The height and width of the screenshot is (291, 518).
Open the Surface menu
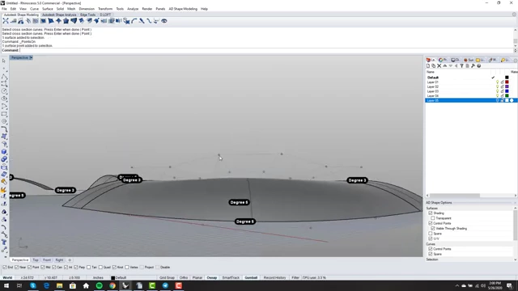tap(47, 9)
